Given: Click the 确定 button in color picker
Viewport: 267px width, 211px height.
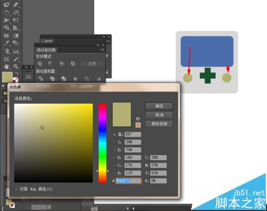Looking at the screenshot, I should click(159, 106).
